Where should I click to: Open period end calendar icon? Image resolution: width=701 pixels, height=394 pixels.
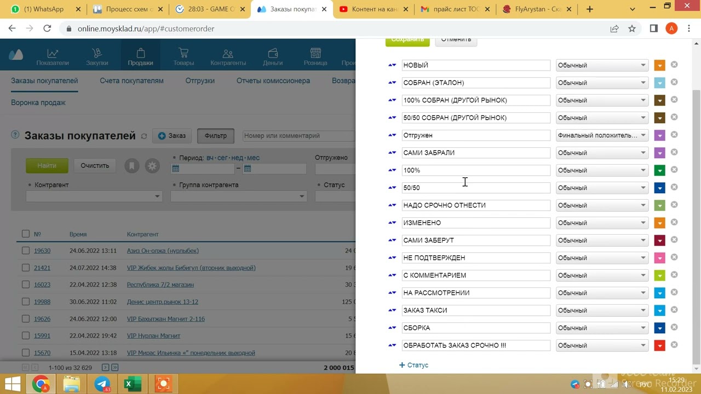point(248,169)
